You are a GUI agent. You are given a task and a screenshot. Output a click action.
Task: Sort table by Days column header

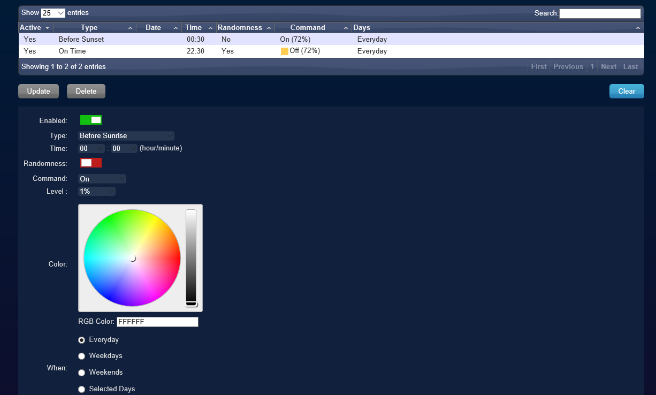498,27
